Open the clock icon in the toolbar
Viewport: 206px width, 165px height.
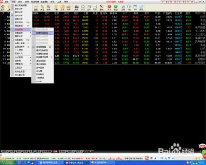(x=83, y=7)
